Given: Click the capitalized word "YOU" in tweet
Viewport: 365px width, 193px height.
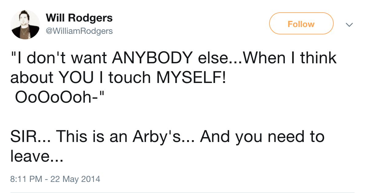Looking at the screenshot, I should [75, 78].
